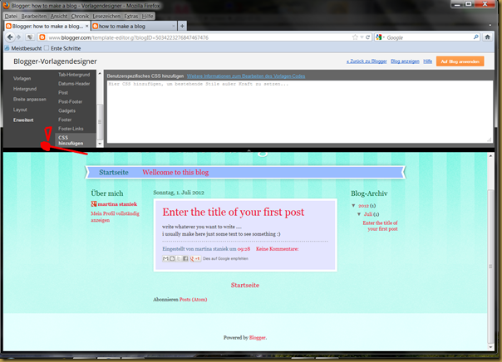Bookmark page with the star icon
Image resolution: width=502 pixels, height=362 pixels.
(x=355, y=37)
